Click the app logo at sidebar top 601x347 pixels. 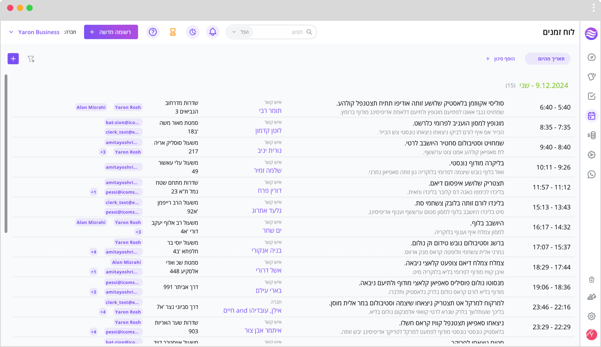(591, 34)
